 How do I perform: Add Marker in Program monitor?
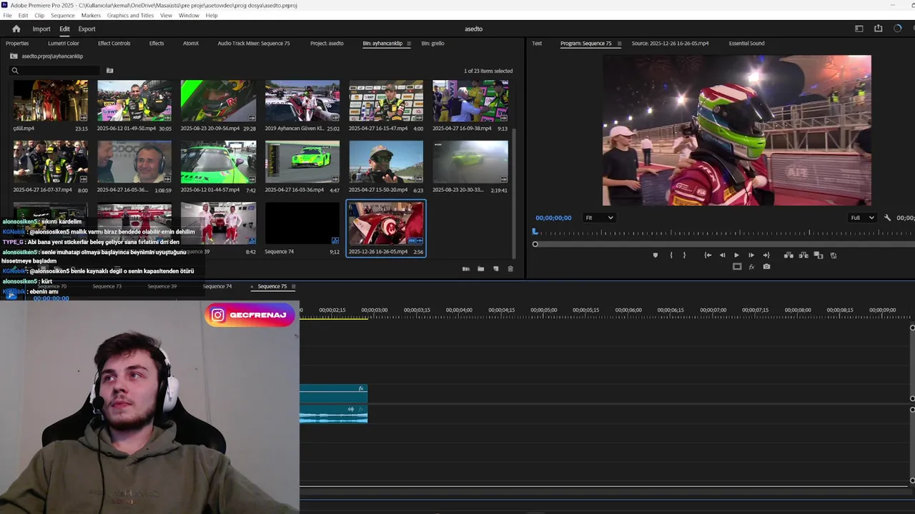click(x=655, y=255)
